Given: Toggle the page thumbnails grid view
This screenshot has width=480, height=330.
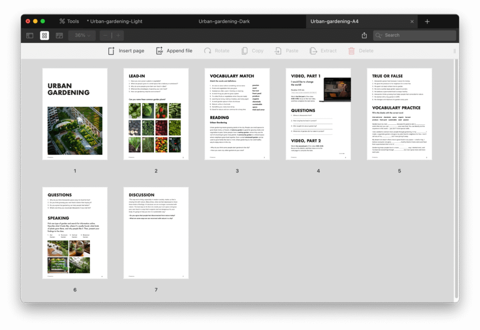Looking at the screenshot, I should point(45,36).
